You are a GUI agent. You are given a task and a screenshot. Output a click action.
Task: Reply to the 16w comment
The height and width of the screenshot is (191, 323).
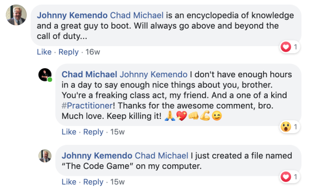pos(68,52)
